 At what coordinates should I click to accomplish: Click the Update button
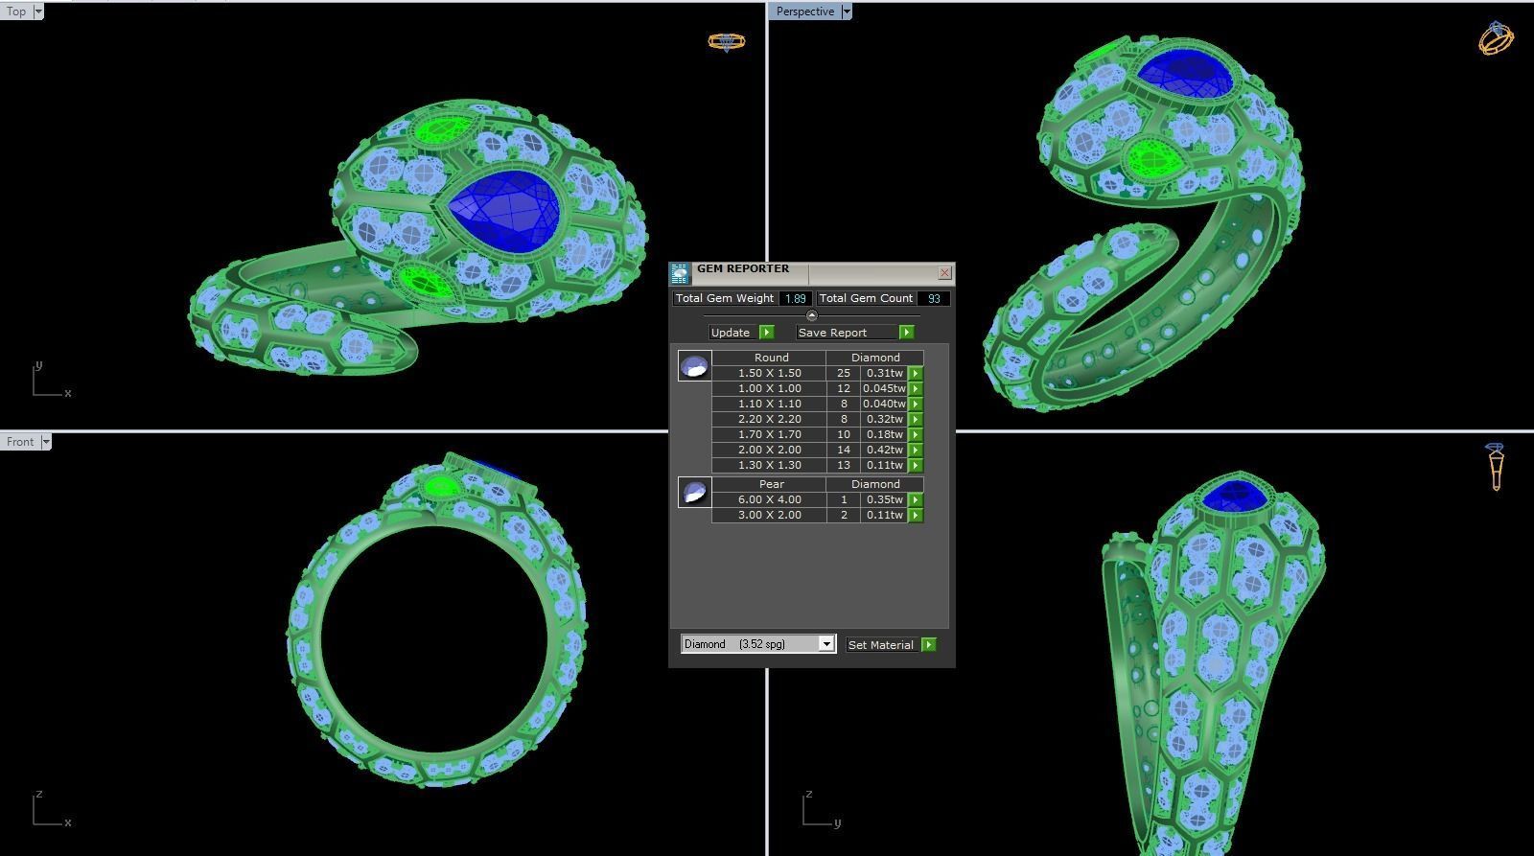coord(733,332)
